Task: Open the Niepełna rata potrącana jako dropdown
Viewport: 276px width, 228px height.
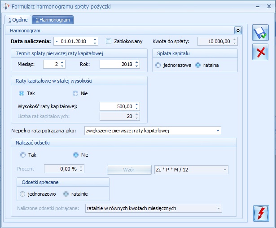Action: 218,131
